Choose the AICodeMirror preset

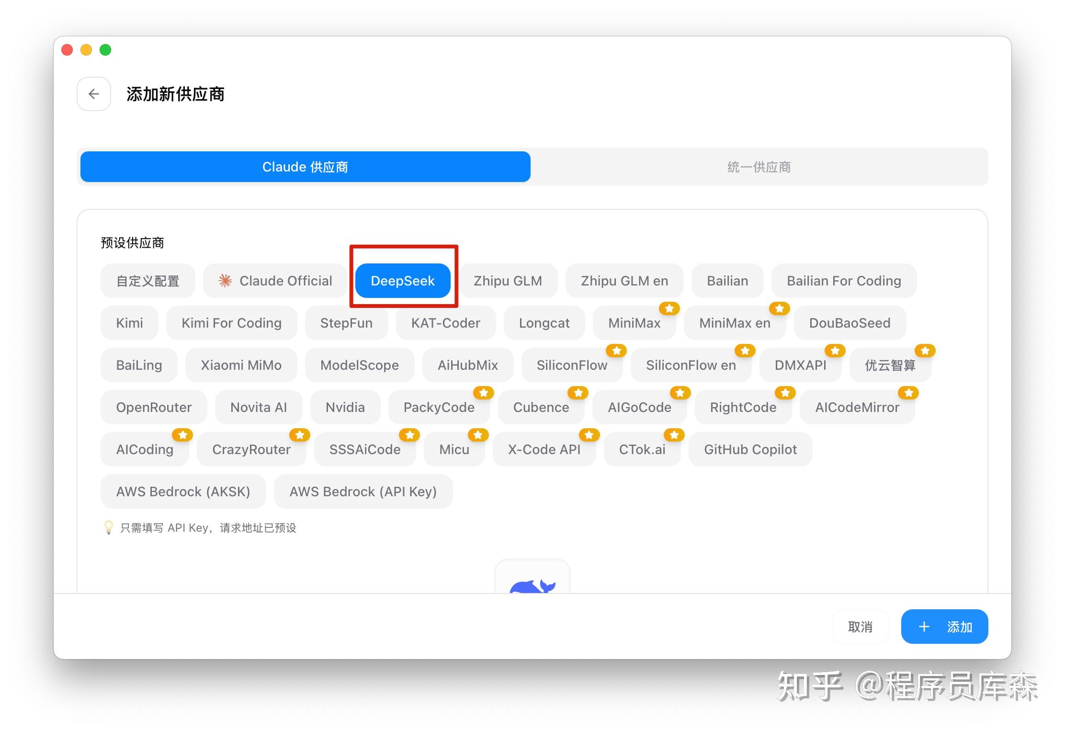coord(857,407)
